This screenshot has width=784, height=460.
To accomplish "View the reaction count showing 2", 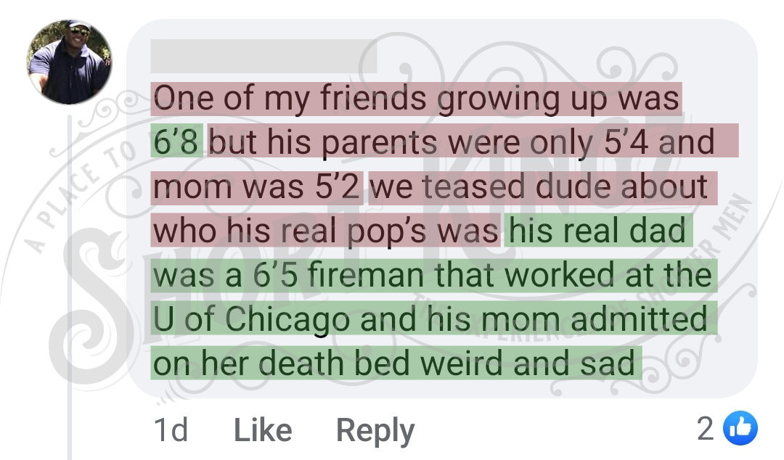I will pos(705,429).
